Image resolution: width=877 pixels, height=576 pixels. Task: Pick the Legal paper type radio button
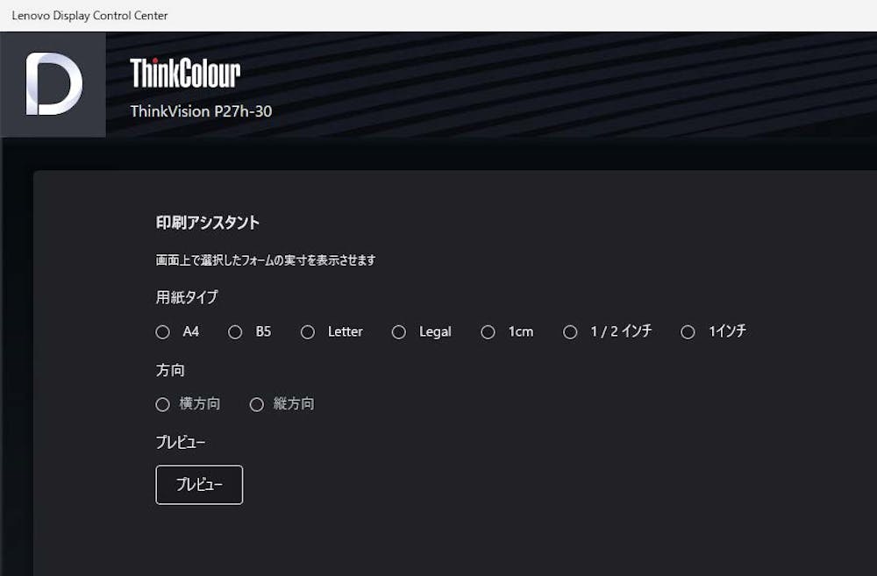[399, 332]
